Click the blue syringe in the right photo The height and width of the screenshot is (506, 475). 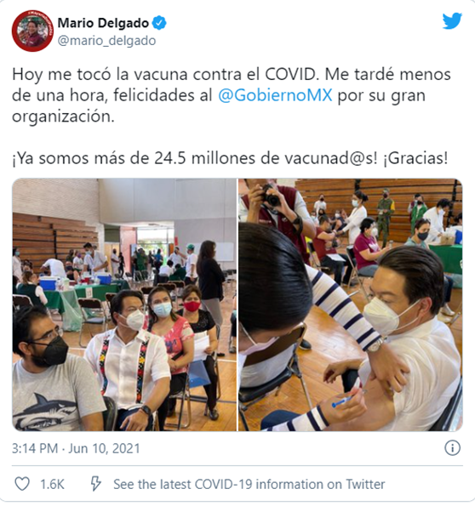pos(342,402)
